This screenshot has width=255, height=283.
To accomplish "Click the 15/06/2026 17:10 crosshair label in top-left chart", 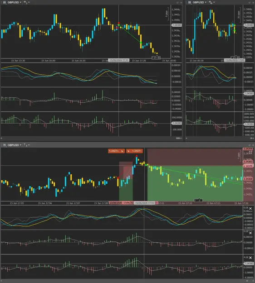I will pyautogui.click(x=118, y=60).
